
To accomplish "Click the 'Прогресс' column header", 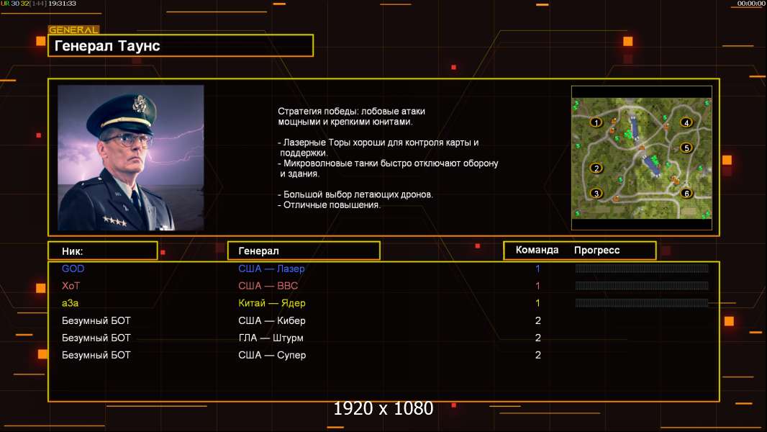I will tap(596, 250).
